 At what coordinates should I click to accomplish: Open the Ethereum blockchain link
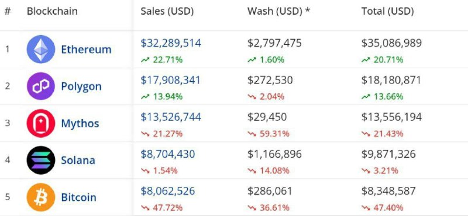pyautogui.click(x=86, y=49)
